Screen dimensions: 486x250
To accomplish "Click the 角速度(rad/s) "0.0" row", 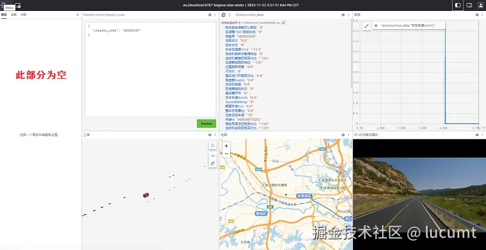I will point(240,80).
